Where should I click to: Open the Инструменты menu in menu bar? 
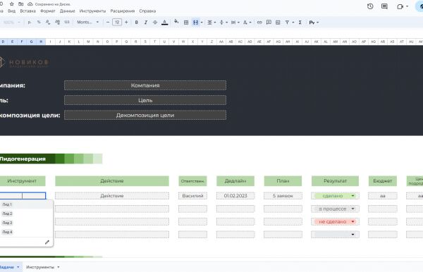92,11
